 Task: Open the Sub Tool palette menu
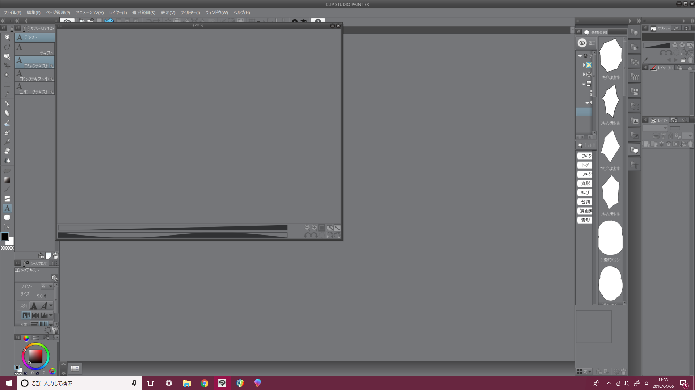[x=18, y=28]
